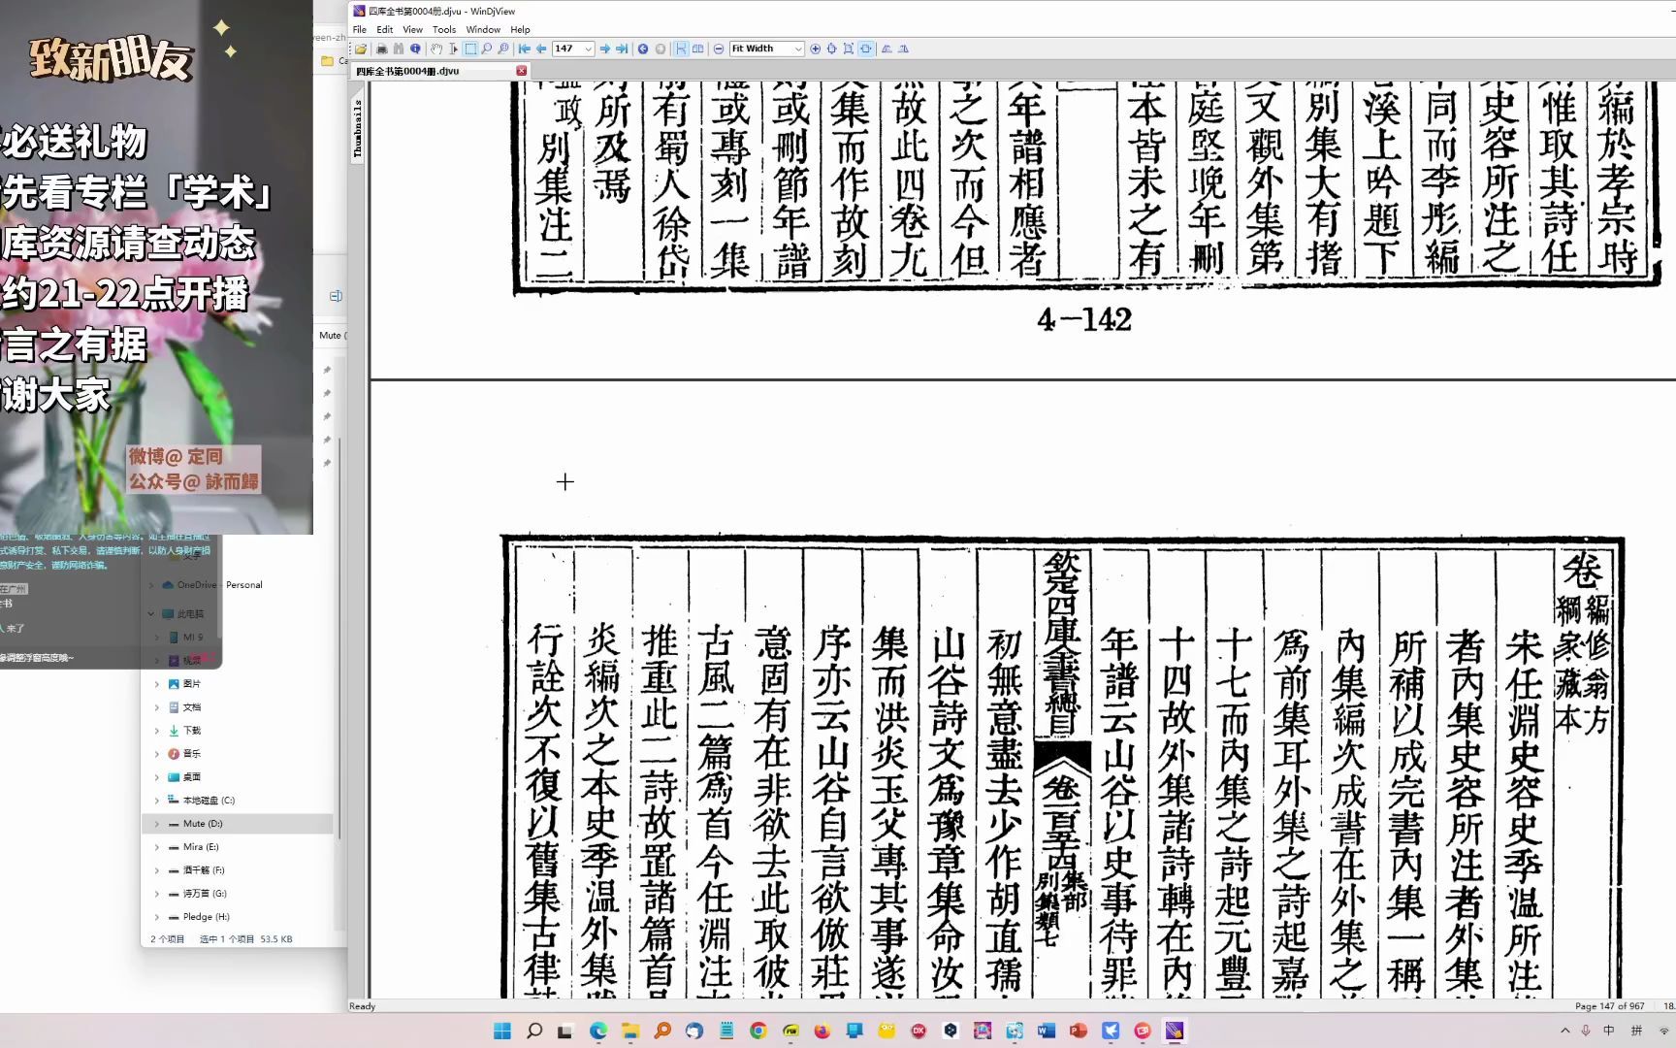
Task: Open the Window menu
Action: (483, 29)
